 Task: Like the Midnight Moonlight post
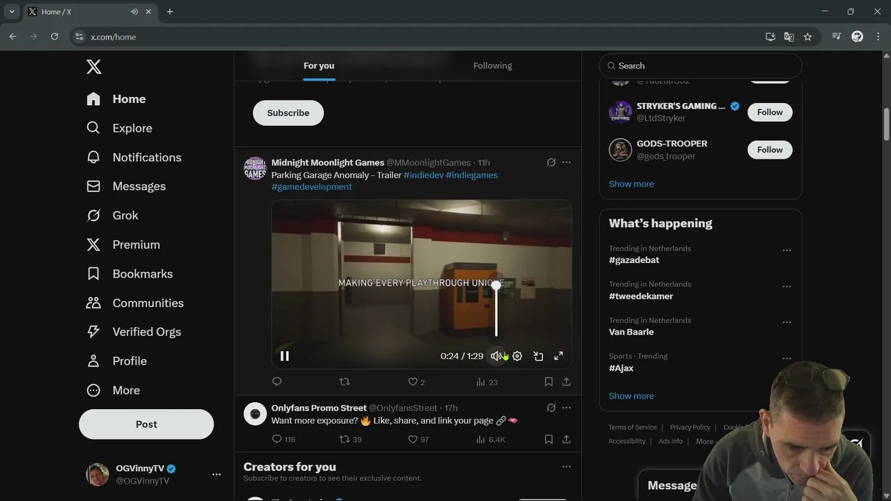(x=416, y=382)
